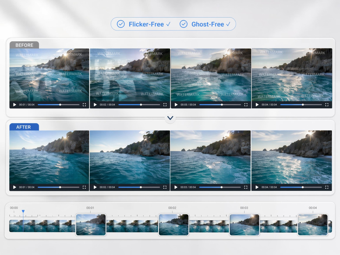This screenshot has height=255, width=340.
Task: Click the clean AFTER frame at 00:03
Action: point(211,157)
